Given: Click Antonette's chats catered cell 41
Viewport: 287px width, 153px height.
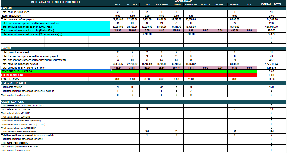Looking at the screenshot, I should 191,87.
